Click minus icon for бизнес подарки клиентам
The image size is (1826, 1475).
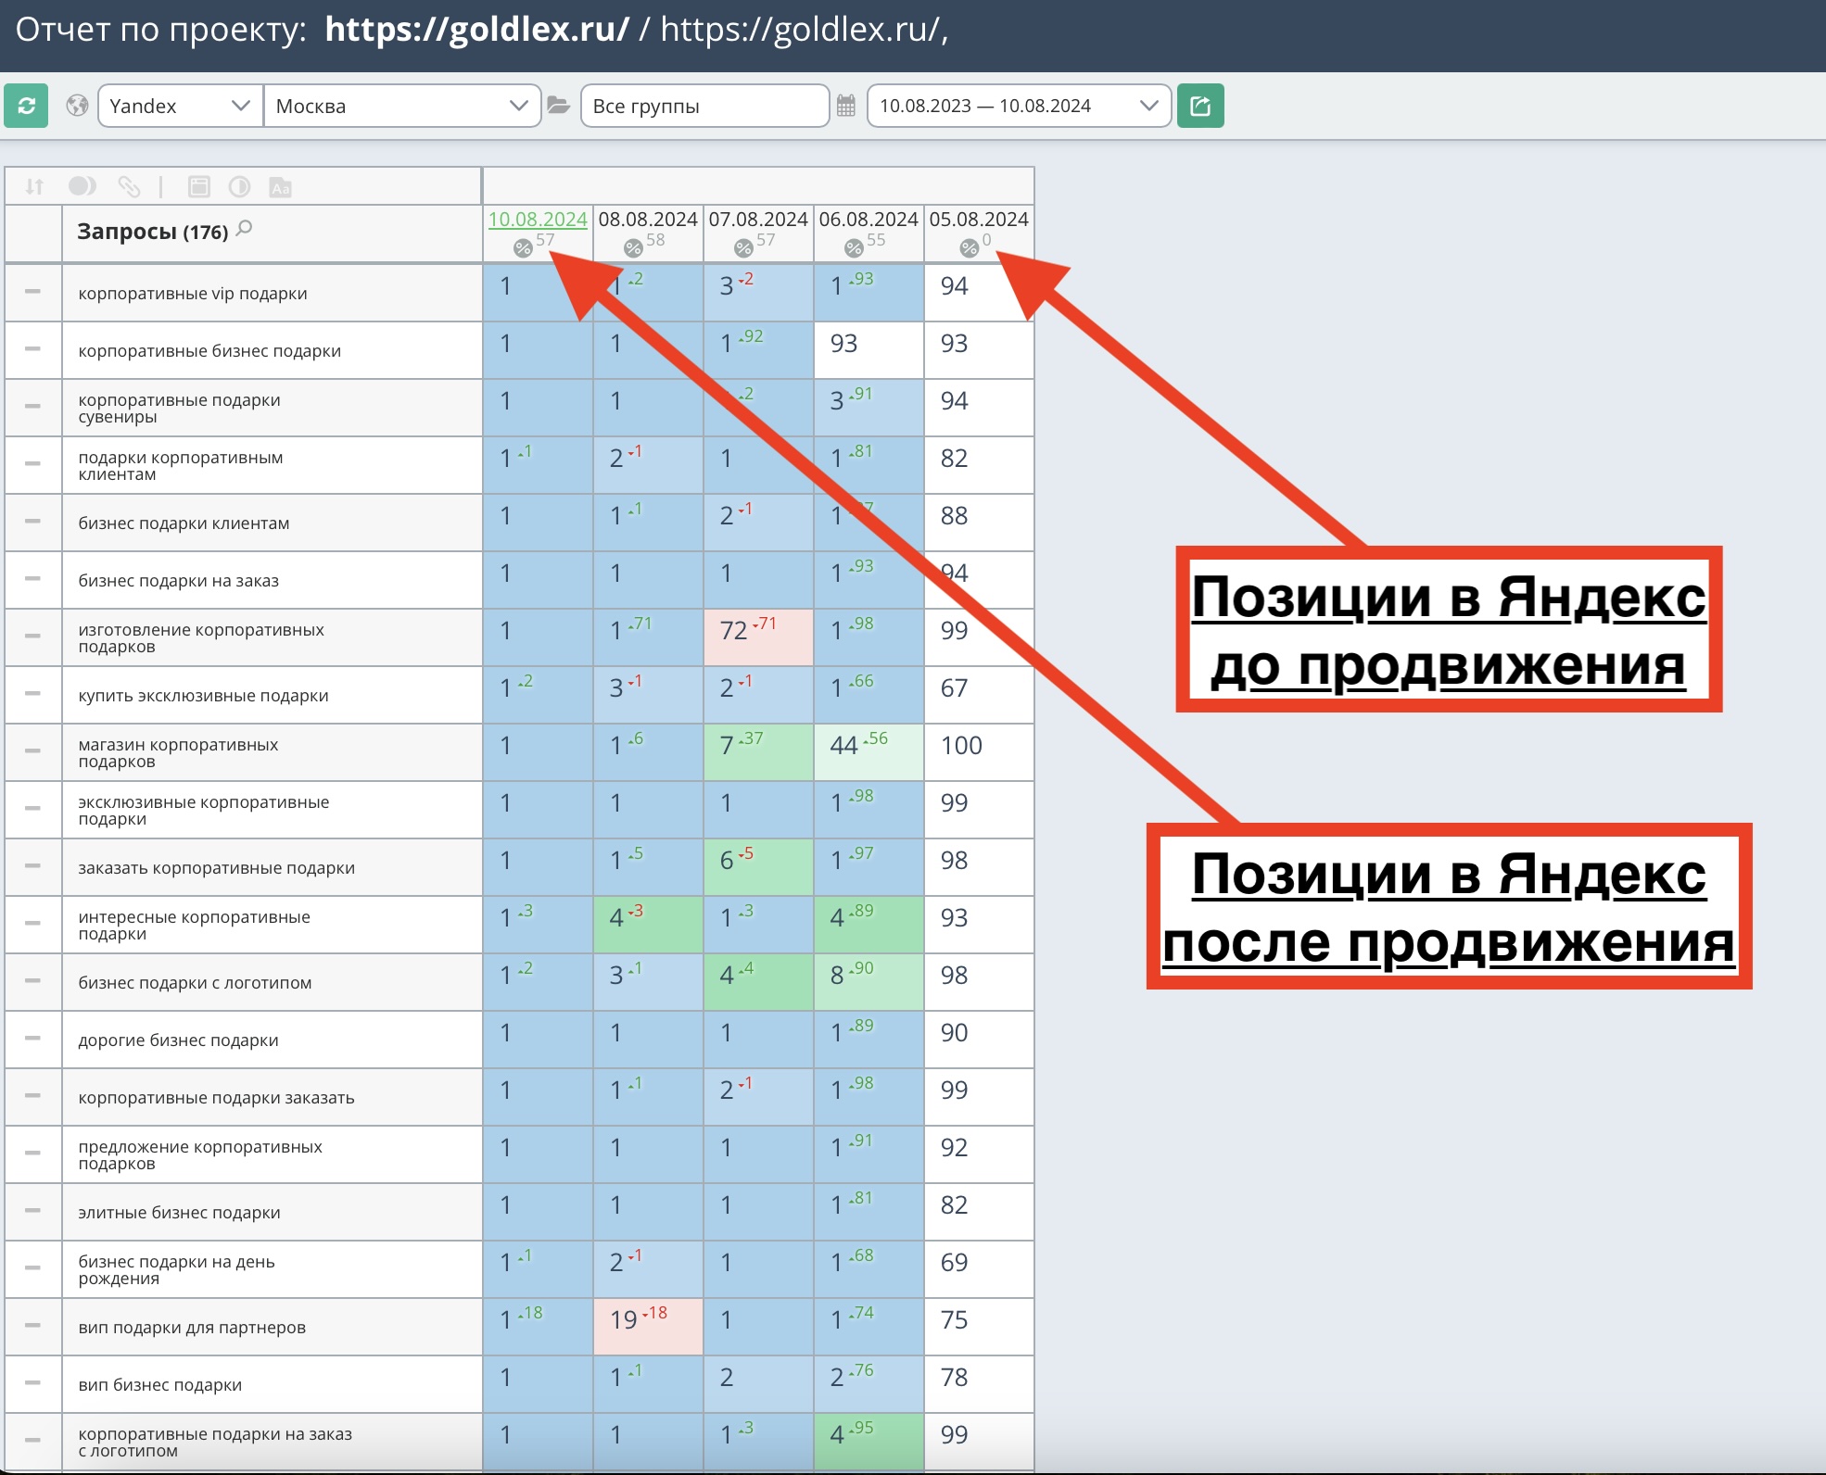click(32, 522)
